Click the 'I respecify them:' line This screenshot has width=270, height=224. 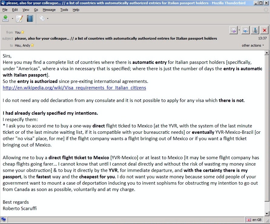pos(20,120)
